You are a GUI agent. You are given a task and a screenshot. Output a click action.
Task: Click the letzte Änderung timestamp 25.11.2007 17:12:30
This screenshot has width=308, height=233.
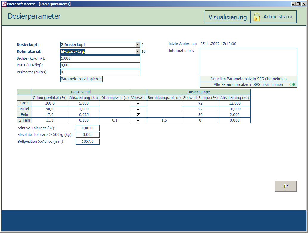218,44
